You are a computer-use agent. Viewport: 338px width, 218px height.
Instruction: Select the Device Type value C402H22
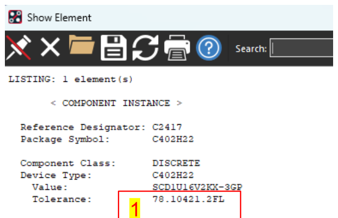point(173,175)
